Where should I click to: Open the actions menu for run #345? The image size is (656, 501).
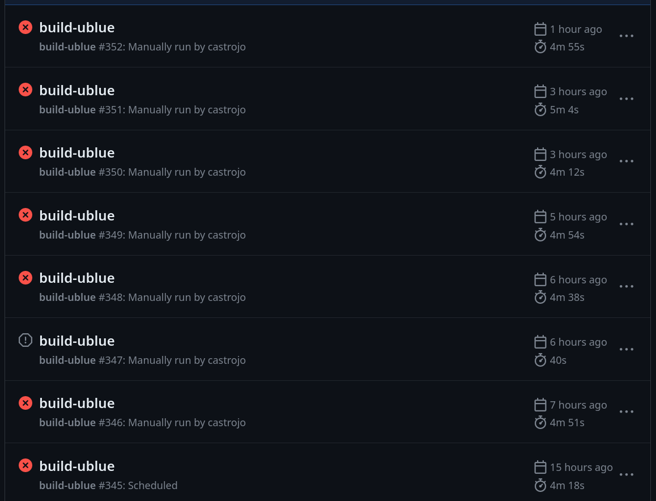(627, 474)
